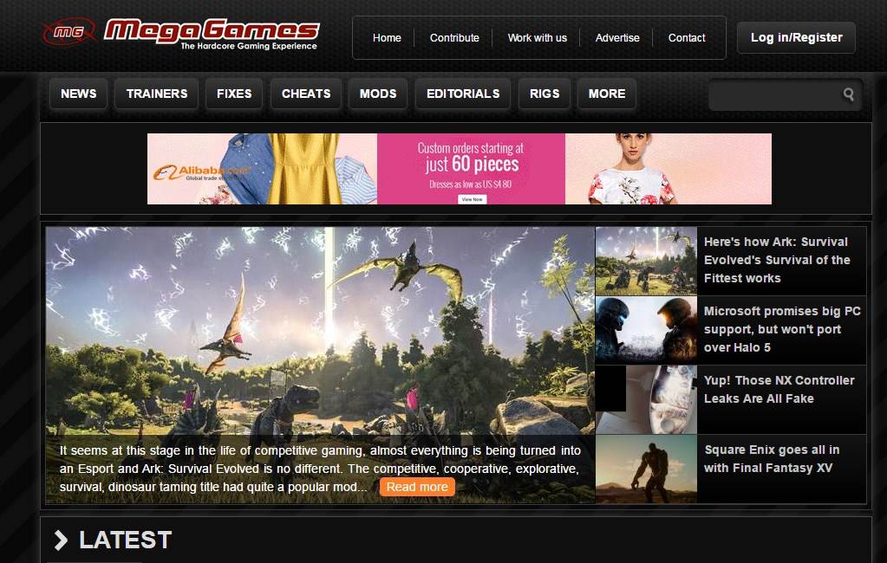Go to the FIXES section
Screen dimensions: 887x563
[234, 94]
